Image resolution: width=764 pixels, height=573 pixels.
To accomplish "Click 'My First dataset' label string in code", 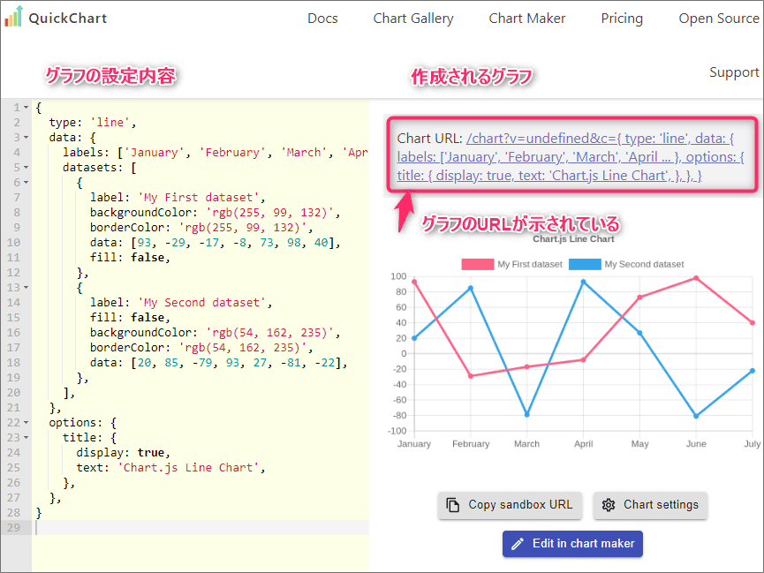I will pyautogui.click(x=199, y=198).
